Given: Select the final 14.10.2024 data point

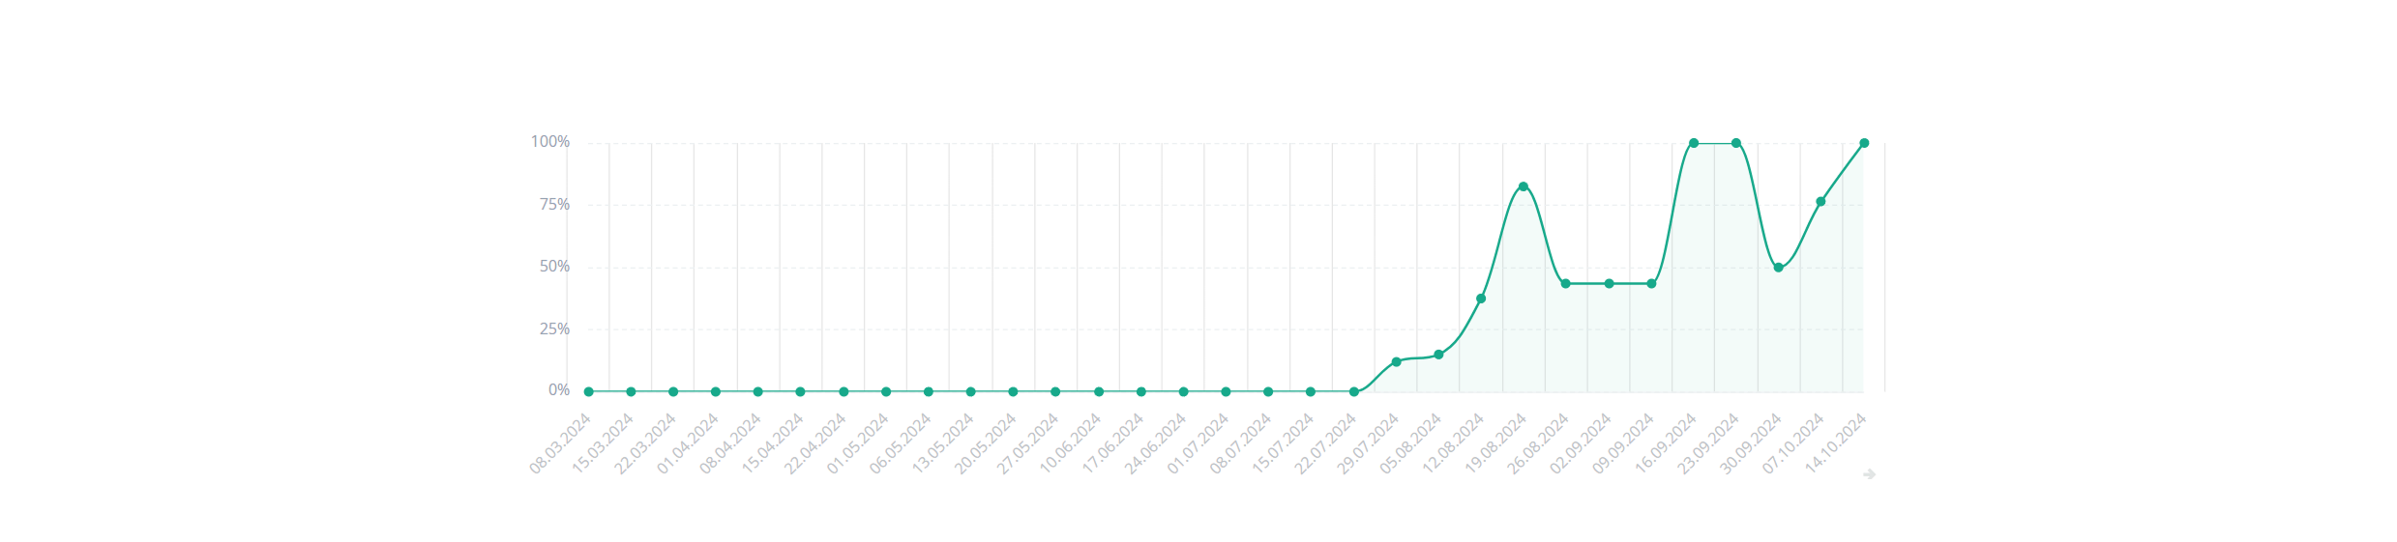Looking at the screenshot, I should [1864, 143].
